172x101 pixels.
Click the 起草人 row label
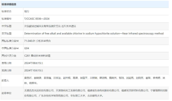point(5,80)
